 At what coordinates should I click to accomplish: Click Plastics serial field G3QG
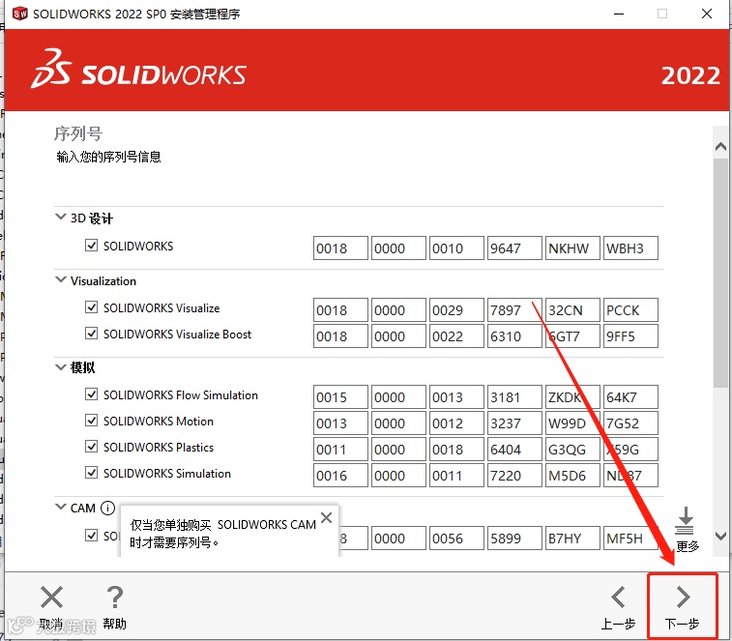tap(572, 450)
